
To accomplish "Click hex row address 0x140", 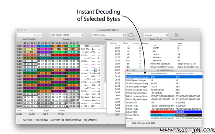I will [x=19, y=106].
